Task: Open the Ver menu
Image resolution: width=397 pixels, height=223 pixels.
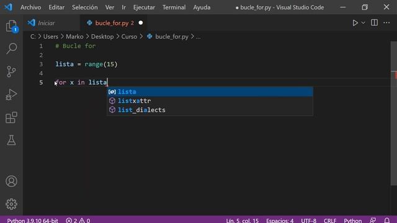Action: pyautogui.click(x=110, y=7)
